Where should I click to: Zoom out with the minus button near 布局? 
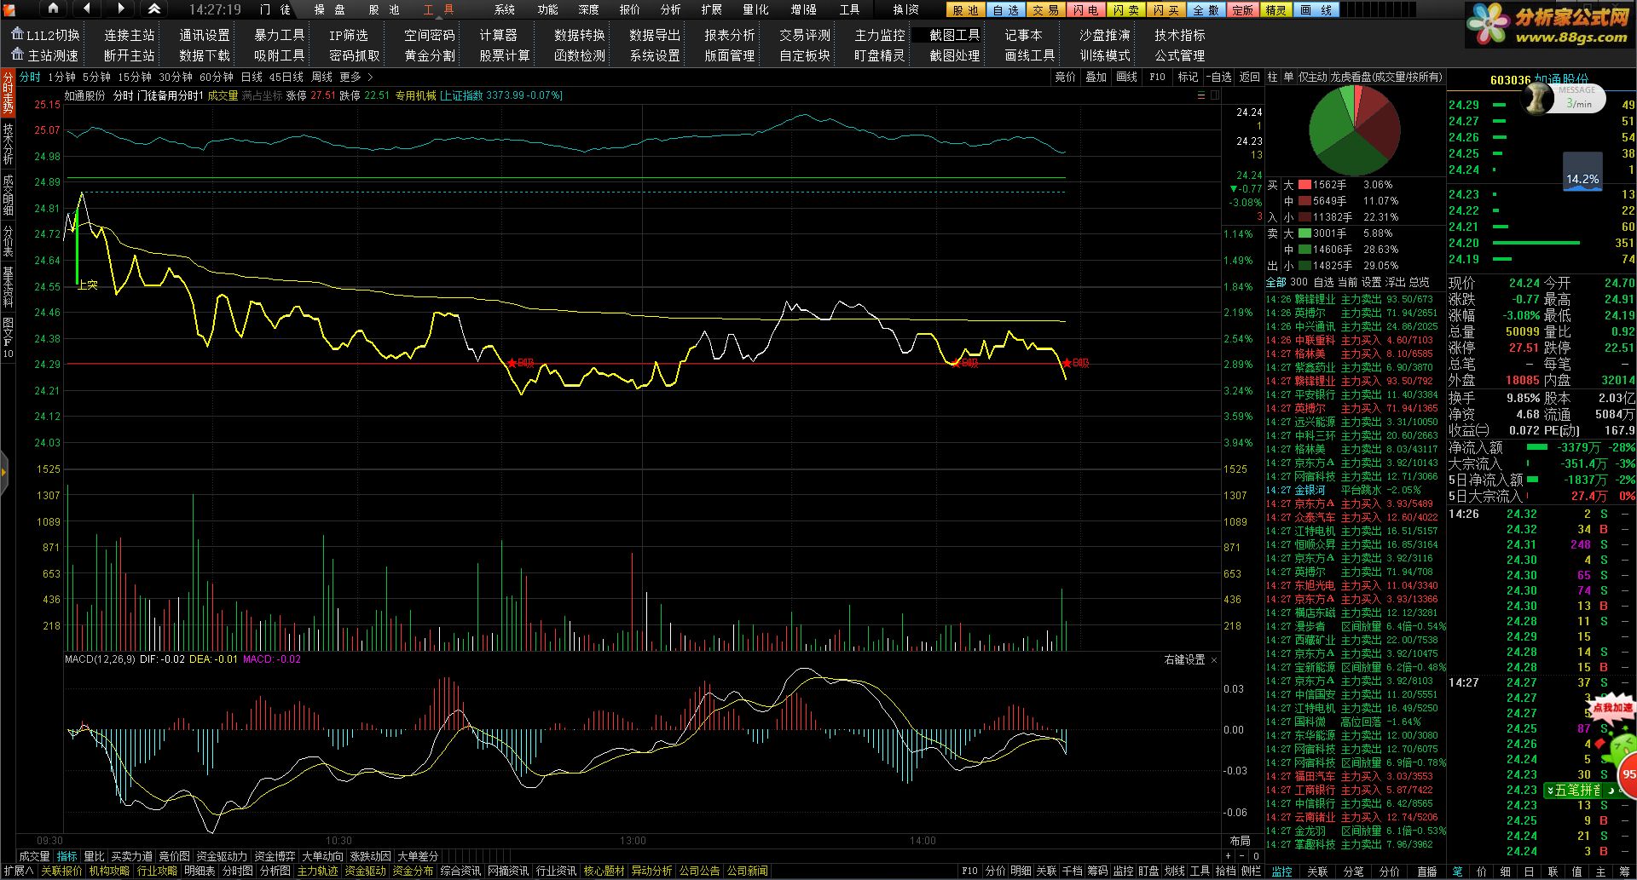coord(1242,856)
